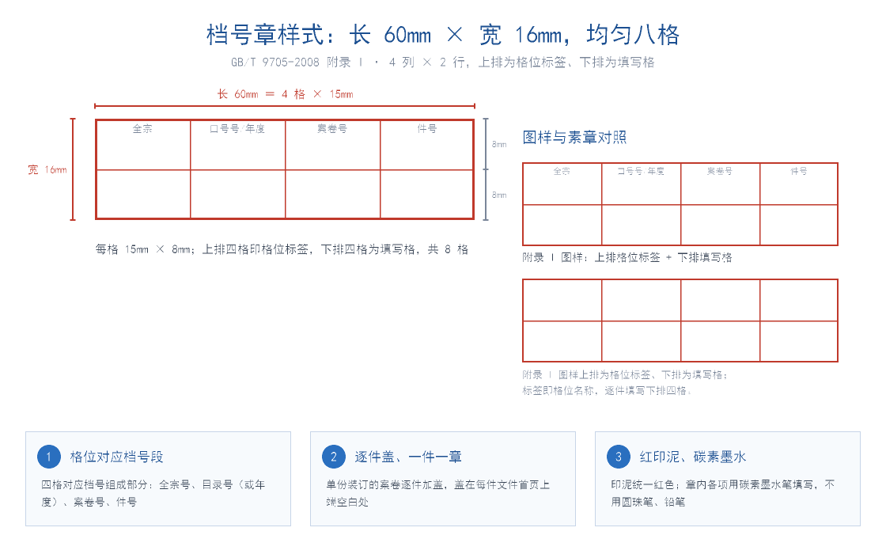Click the card title 红印泥、碳素墨水
Image resolution: width=886 pixels, height=554 pixels.
coord(693,457)
